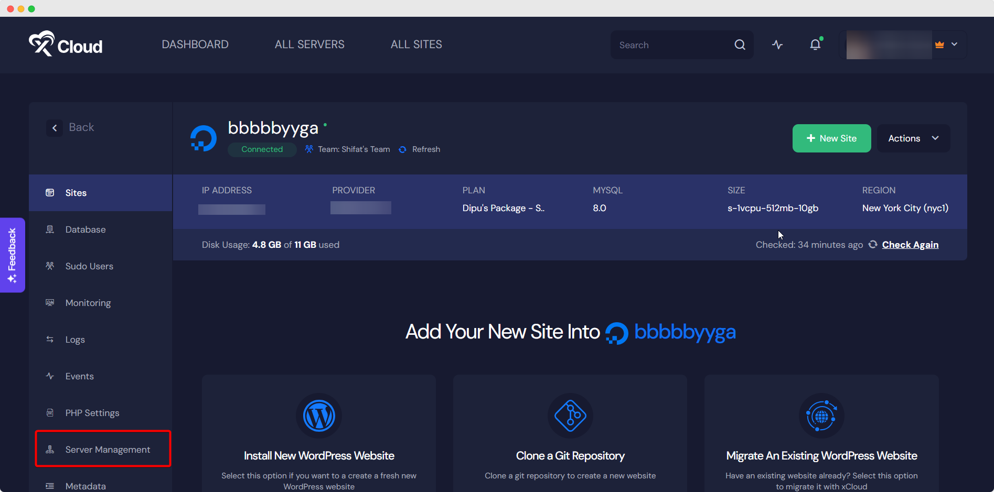Click the Refresh icon beside team name
This screenshot has width=994, height=492.
tap(403, 149)
